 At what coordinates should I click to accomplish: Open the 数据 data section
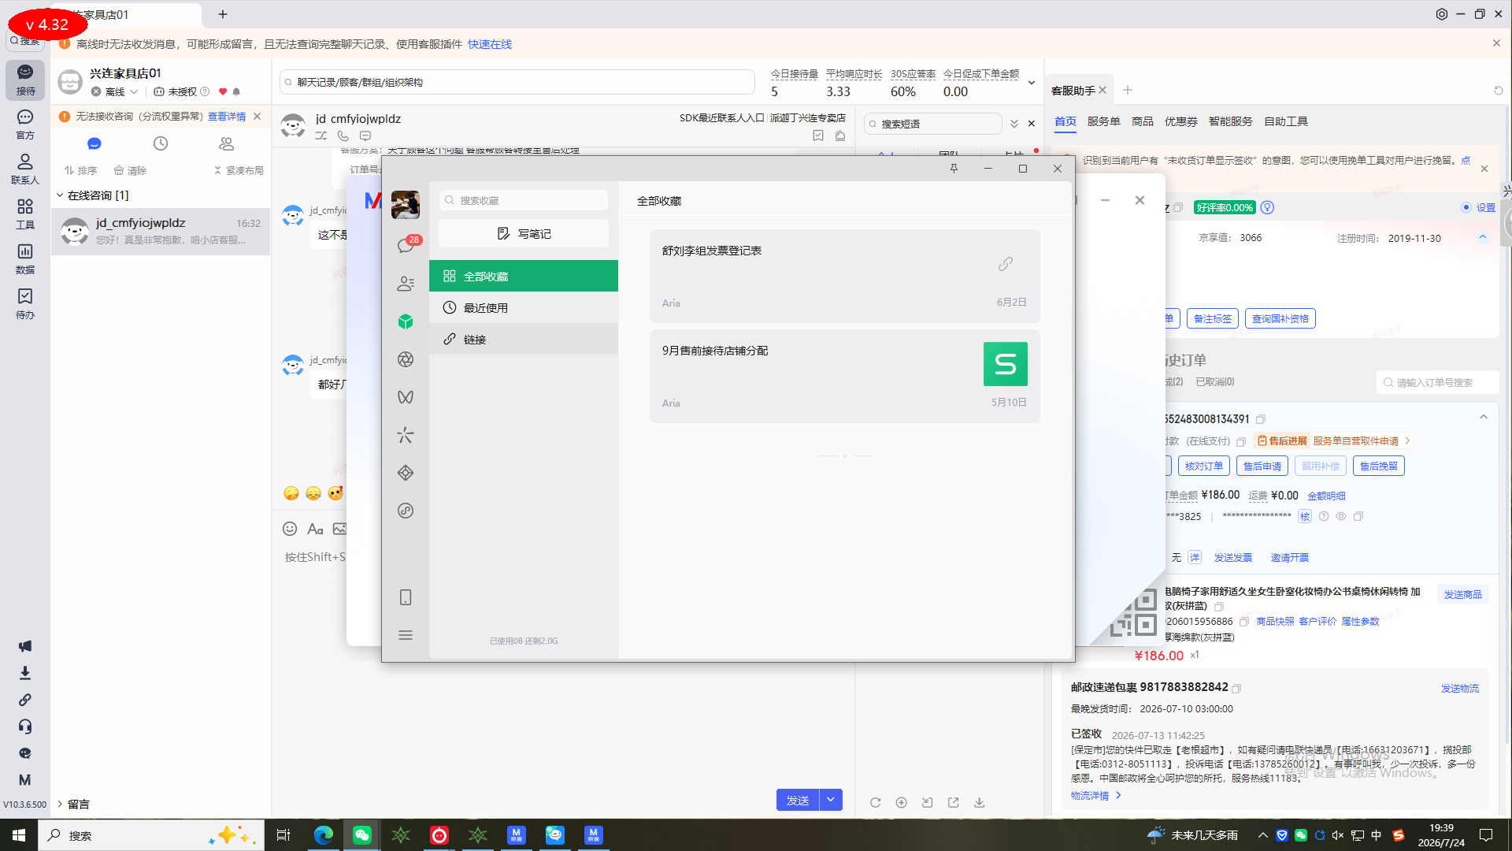25,259
